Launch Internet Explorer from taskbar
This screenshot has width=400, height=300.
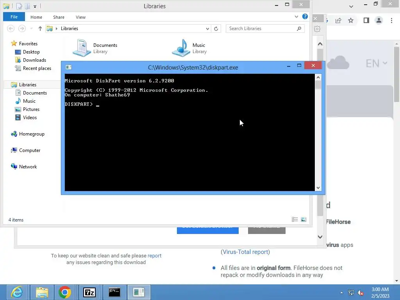coord(16,292)
